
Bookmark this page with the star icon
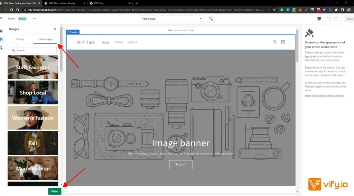pos(273,10)
